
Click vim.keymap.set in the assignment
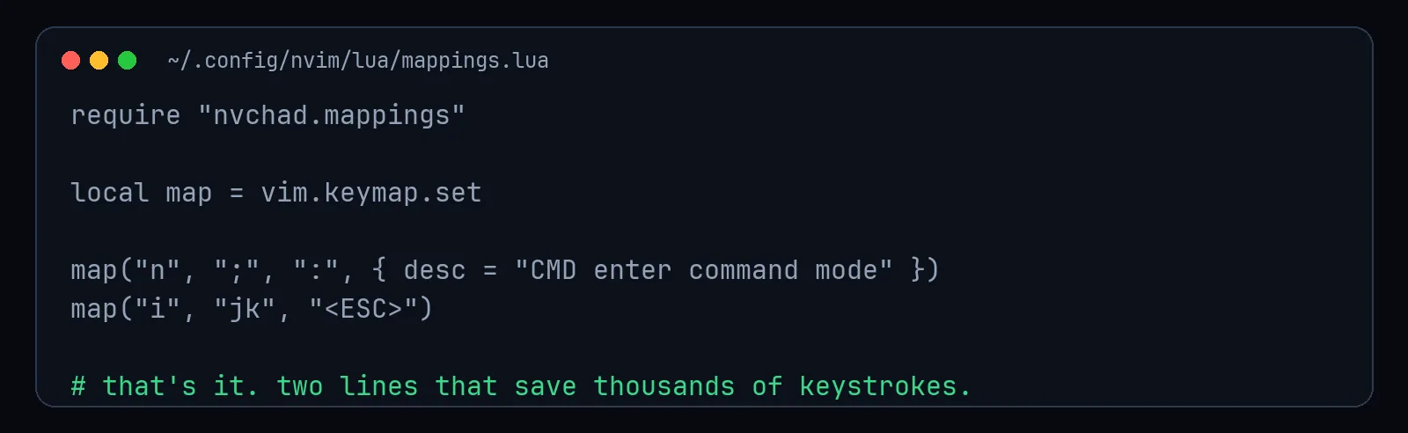pyautogui.click(x=371, y=193)
